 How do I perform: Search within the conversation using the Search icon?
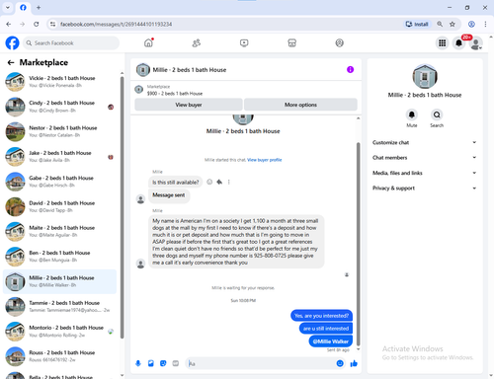click(437, 114)
